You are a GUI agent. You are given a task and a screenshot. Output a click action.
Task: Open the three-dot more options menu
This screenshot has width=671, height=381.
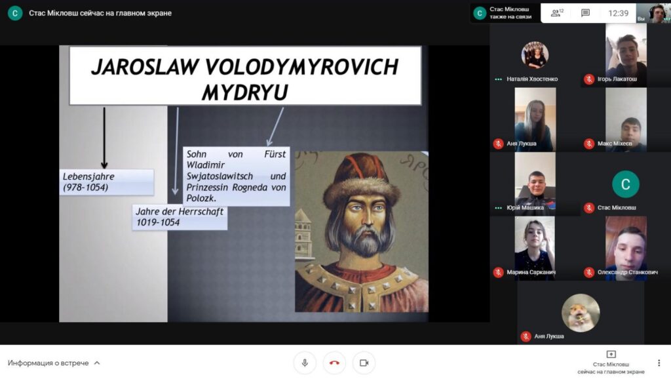tap(659, 363)
